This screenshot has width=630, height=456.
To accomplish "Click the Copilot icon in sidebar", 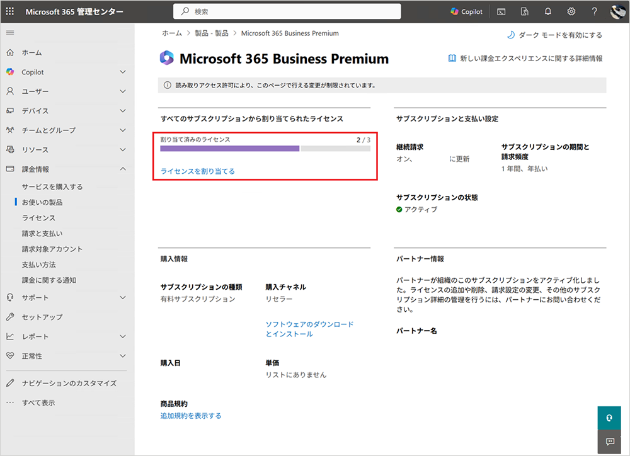I will 10,72.
